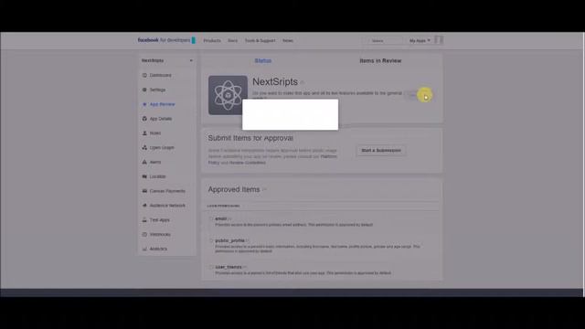Open Dashboard via its sidebar icon

(144, 75)
